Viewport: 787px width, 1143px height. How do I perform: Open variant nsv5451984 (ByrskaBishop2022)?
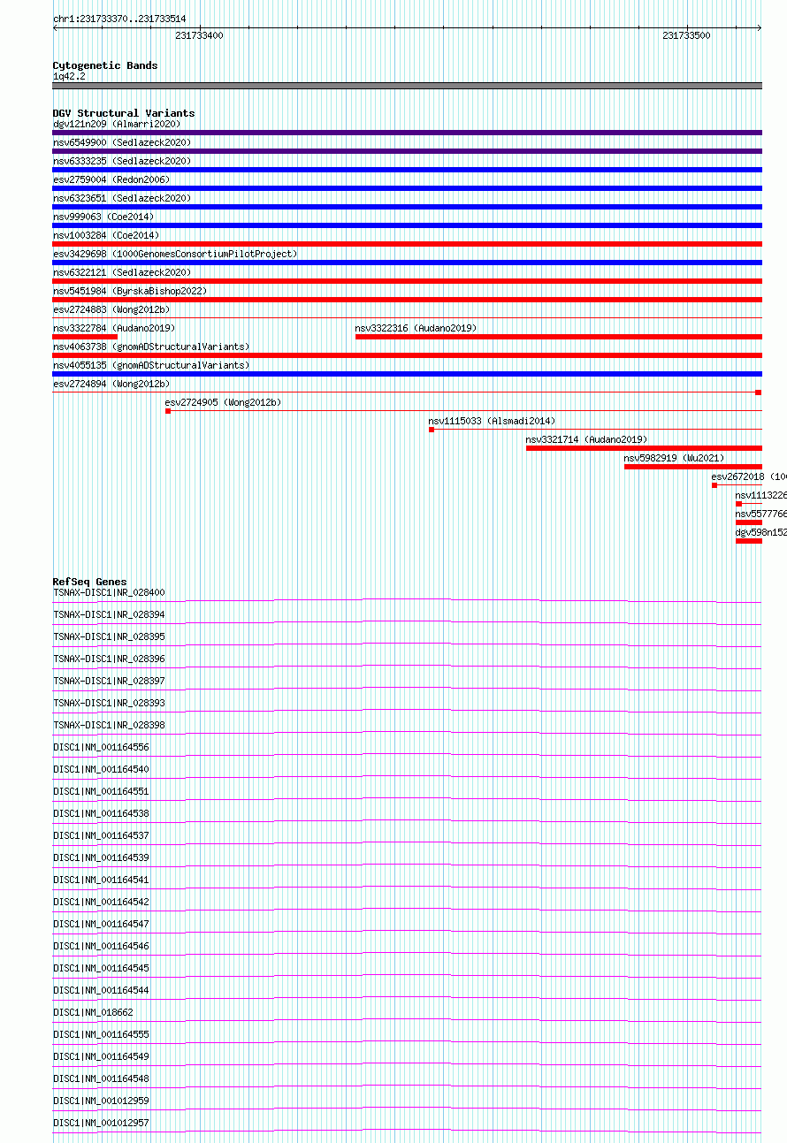click(x=130, y=291)
